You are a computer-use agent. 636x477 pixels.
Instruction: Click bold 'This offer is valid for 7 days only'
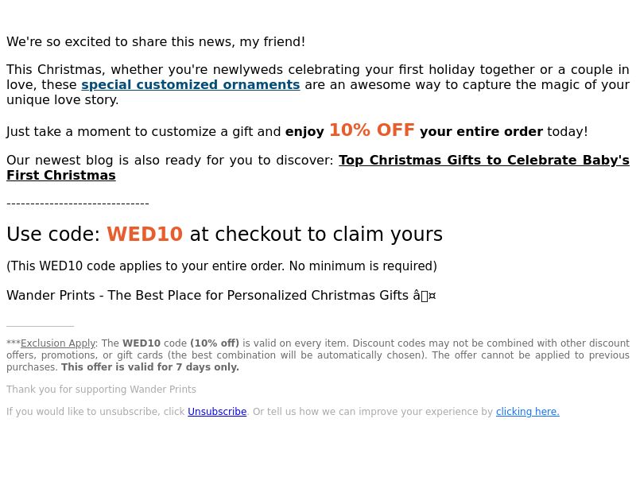click(150, 367)
